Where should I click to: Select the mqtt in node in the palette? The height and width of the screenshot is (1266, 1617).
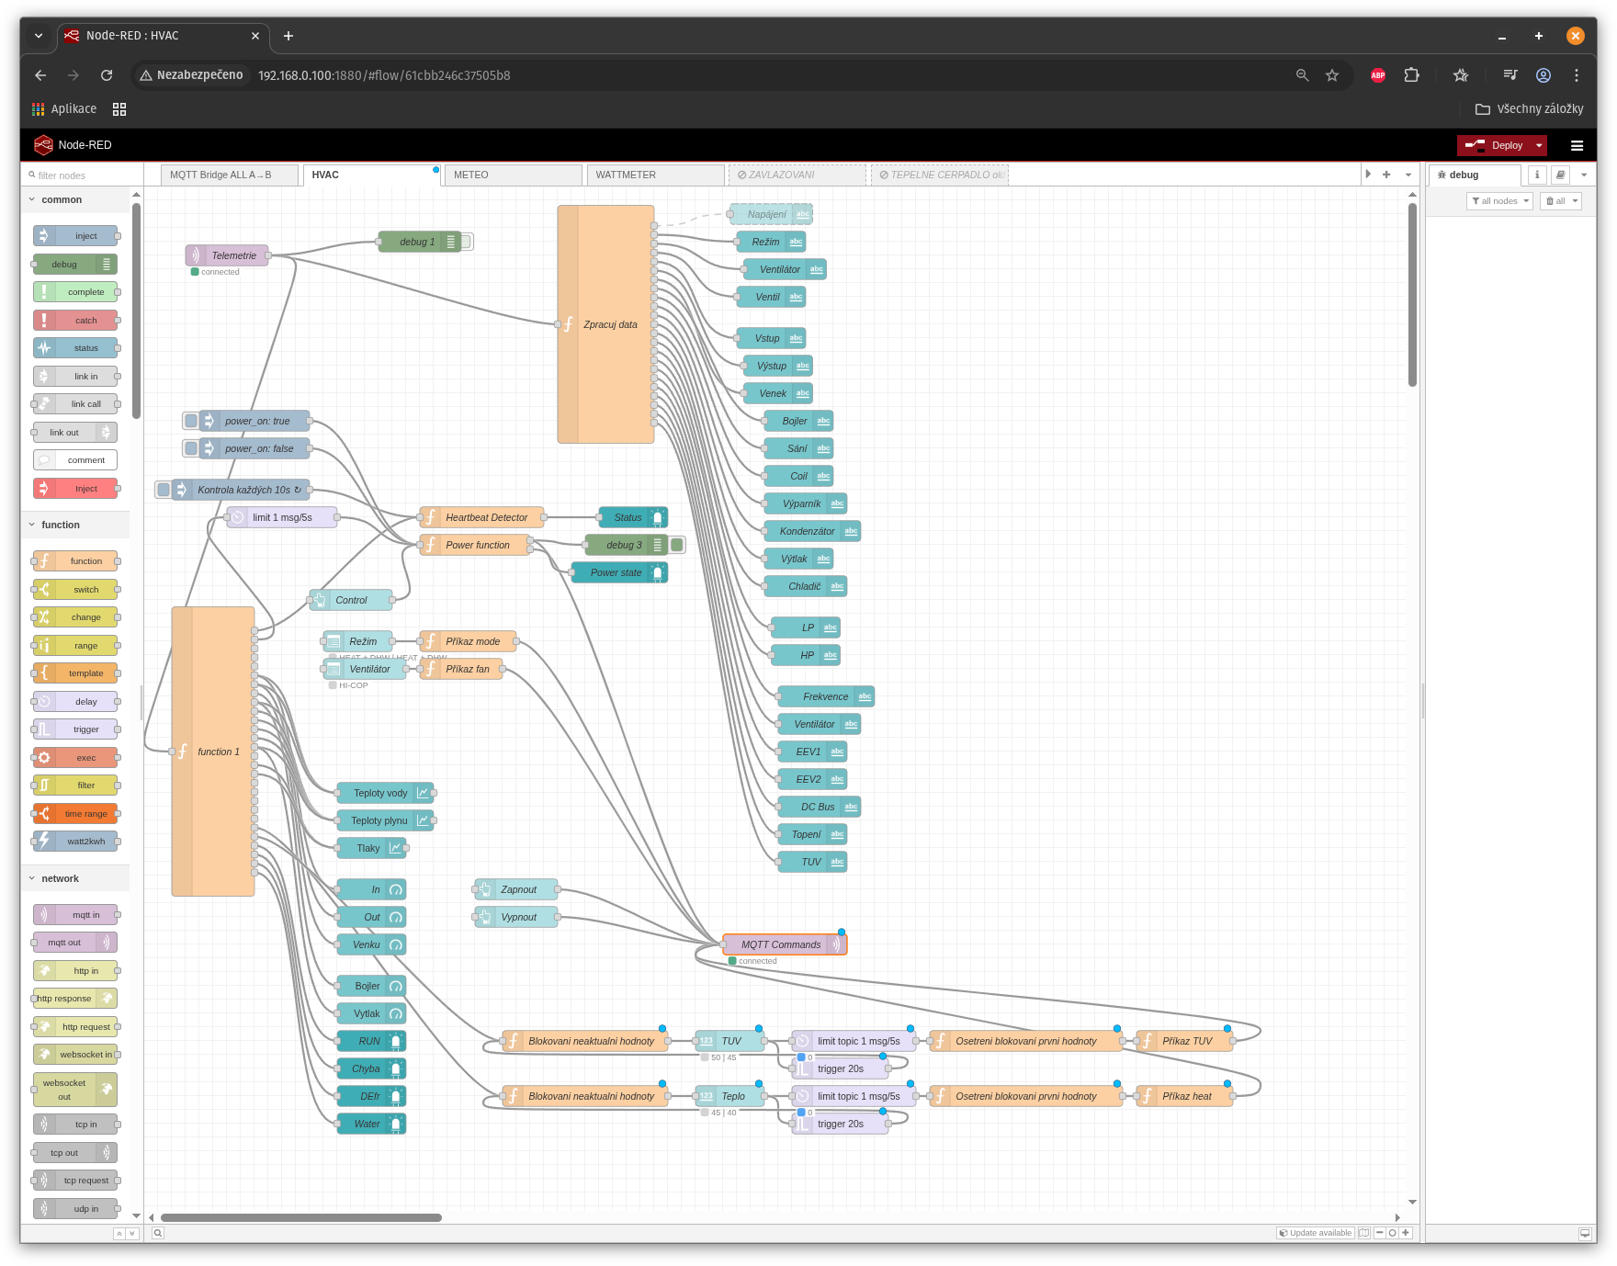coord(74,914)
